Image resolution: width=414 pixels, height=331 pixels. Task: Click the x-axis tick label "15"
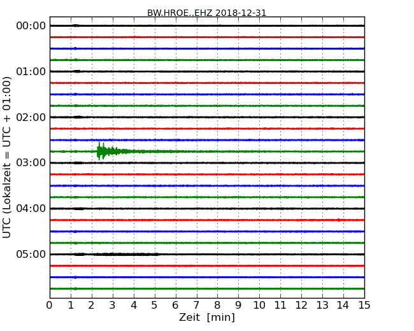(x=364, y=306)
